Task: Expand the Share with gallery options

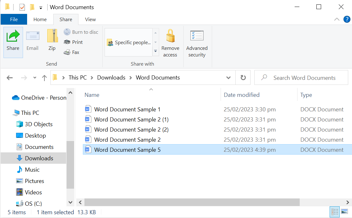Action: (155, 51)
